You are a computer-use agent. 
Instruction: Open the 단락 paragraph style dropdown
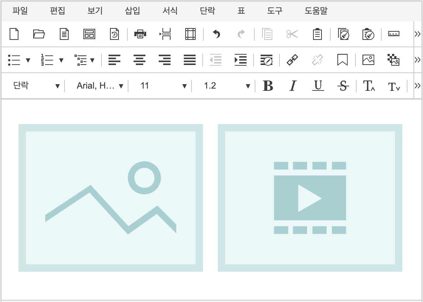[36, 86]
